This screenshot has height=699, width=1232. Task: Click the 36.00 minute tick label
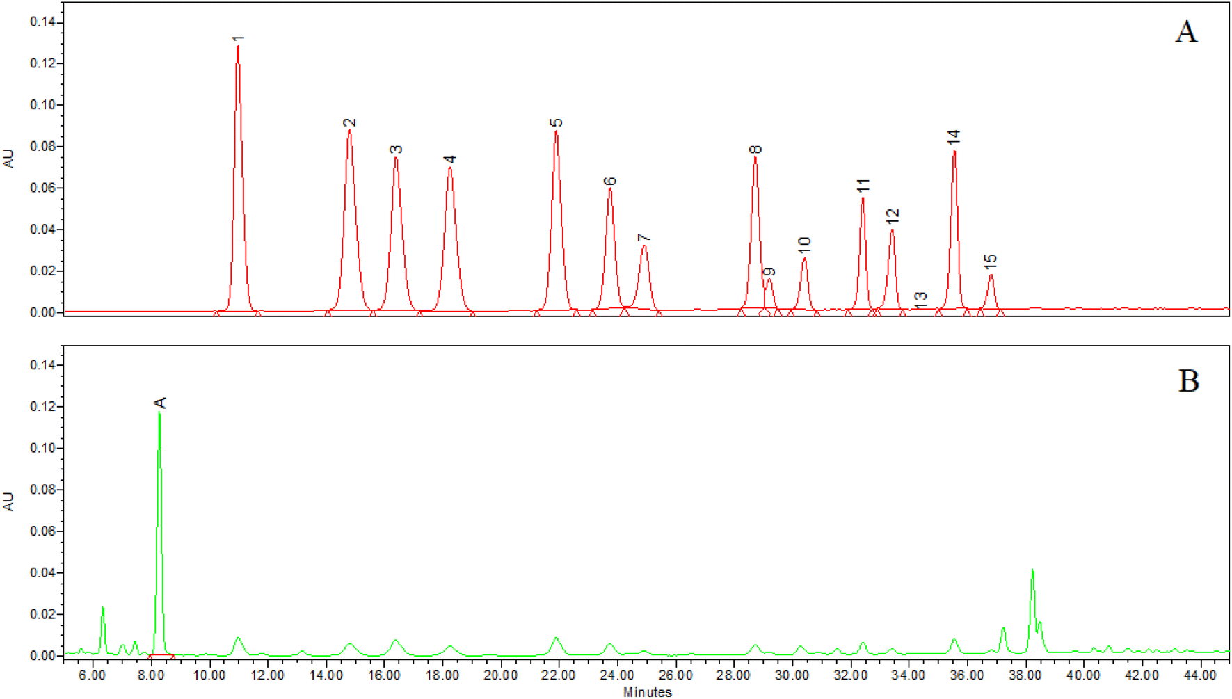point(967,675)
